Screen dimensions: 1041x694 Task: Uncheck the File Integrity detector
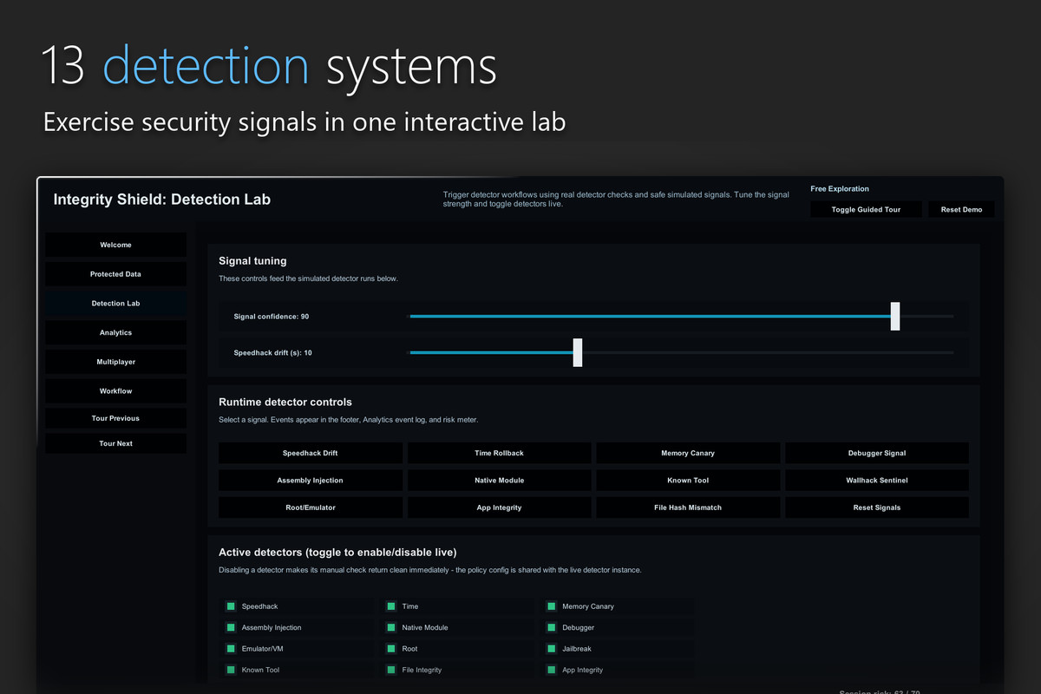pyautogui.click(x=391, y=670)
